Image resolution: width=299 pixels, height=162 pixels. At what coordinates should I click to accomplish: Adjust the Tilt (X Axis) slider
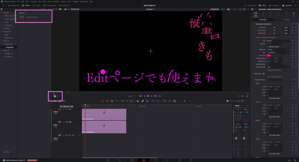274,28
